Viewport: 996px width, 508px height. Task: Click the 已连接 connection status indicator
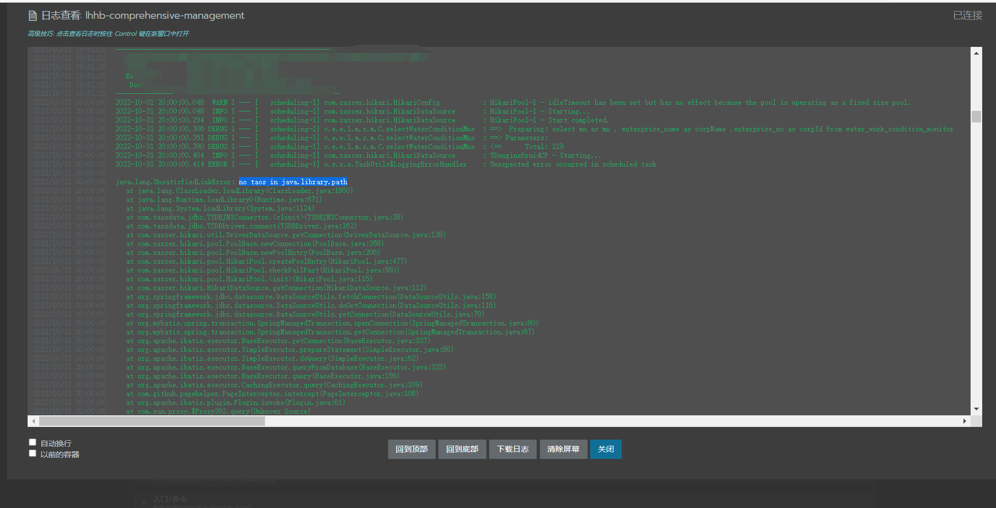[x=968, y=15]
